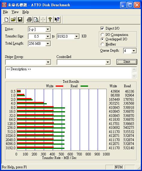Open the Help menu
Image resolution: width=142 pixels, height=171 pixels.
point(25,12)
